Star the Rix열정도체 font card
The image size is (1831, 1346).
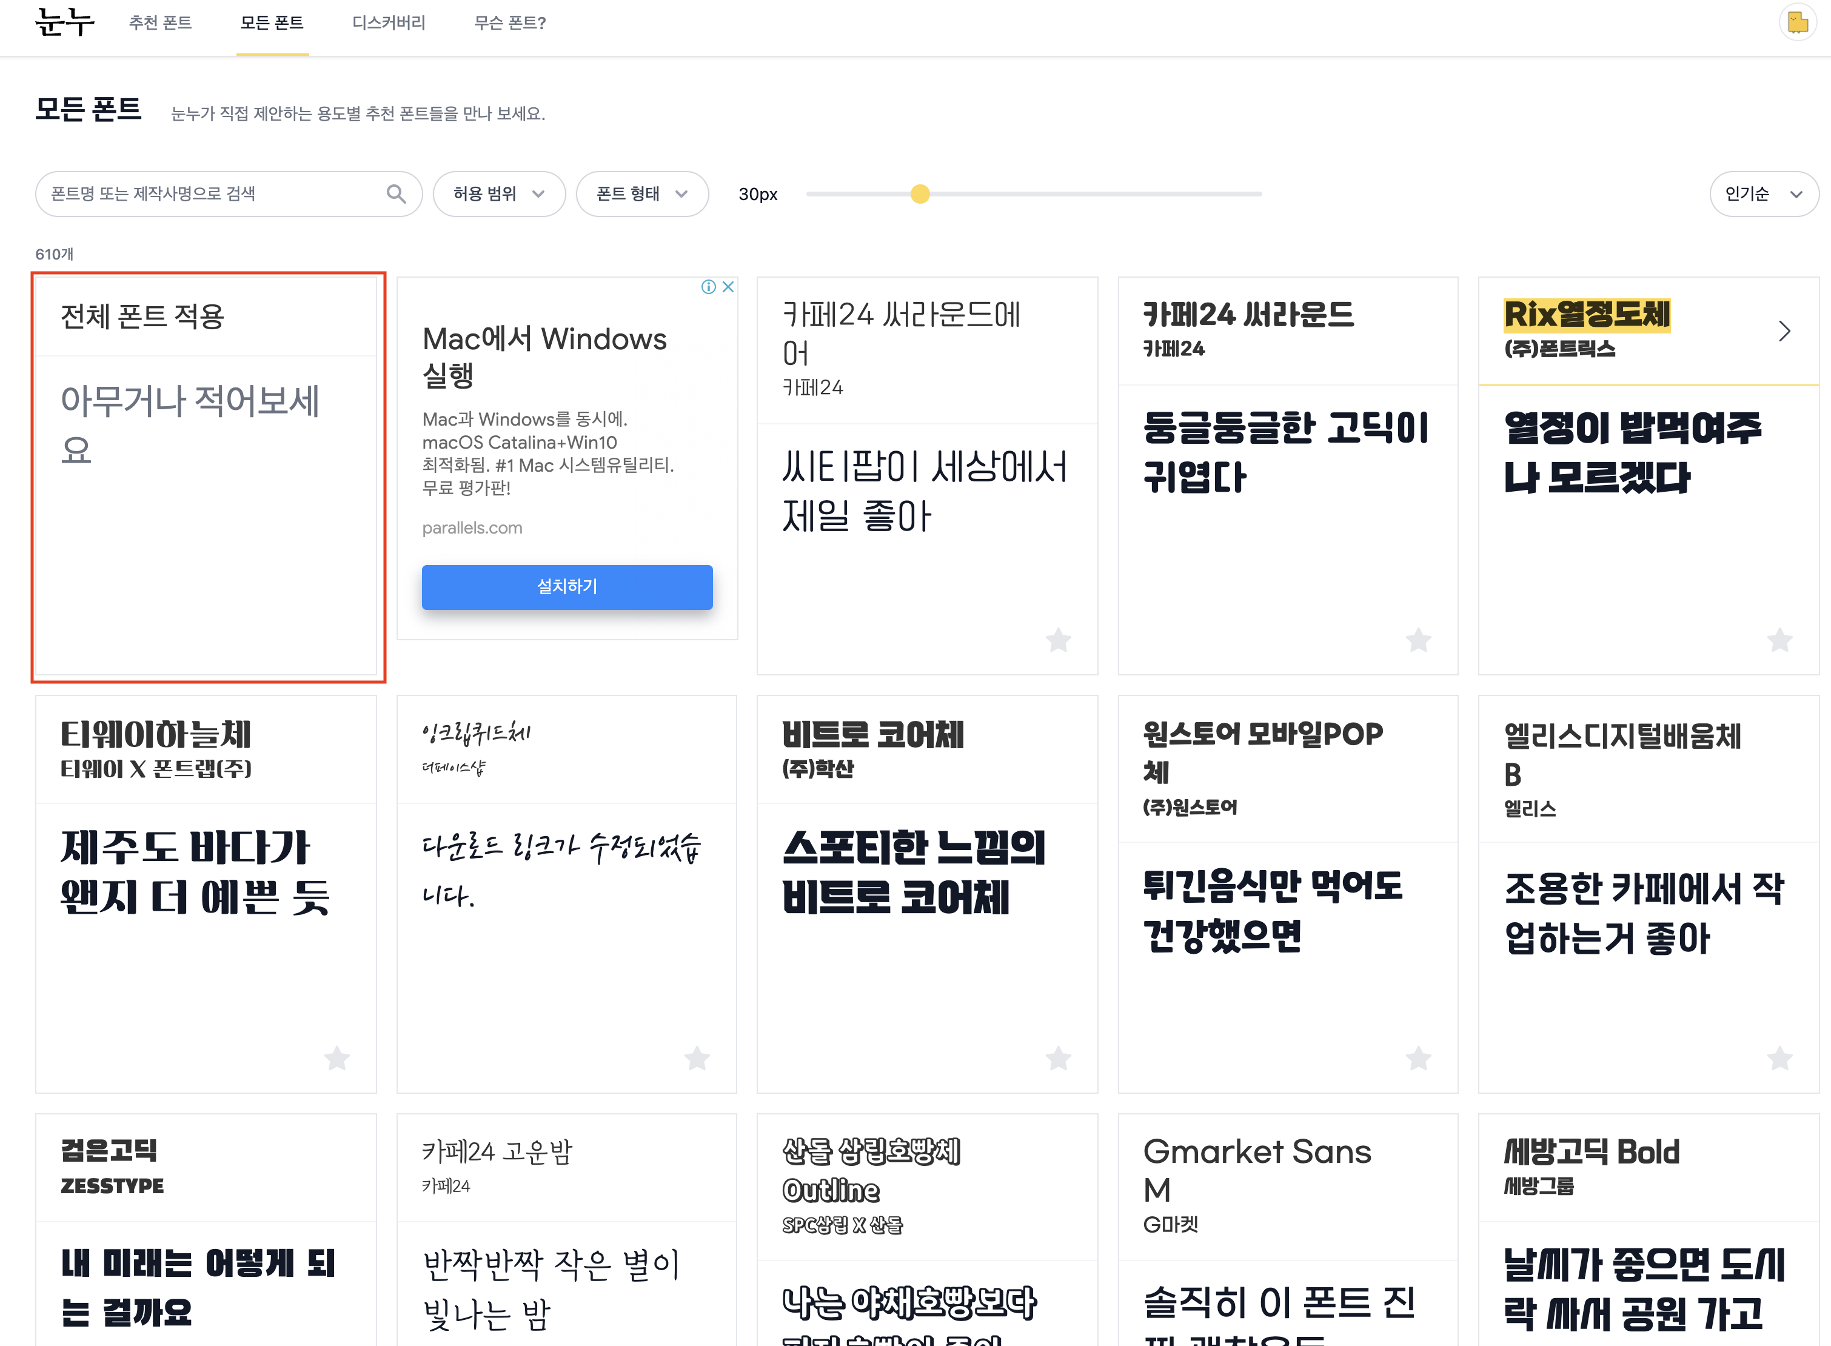click(x=1779, y=640)
